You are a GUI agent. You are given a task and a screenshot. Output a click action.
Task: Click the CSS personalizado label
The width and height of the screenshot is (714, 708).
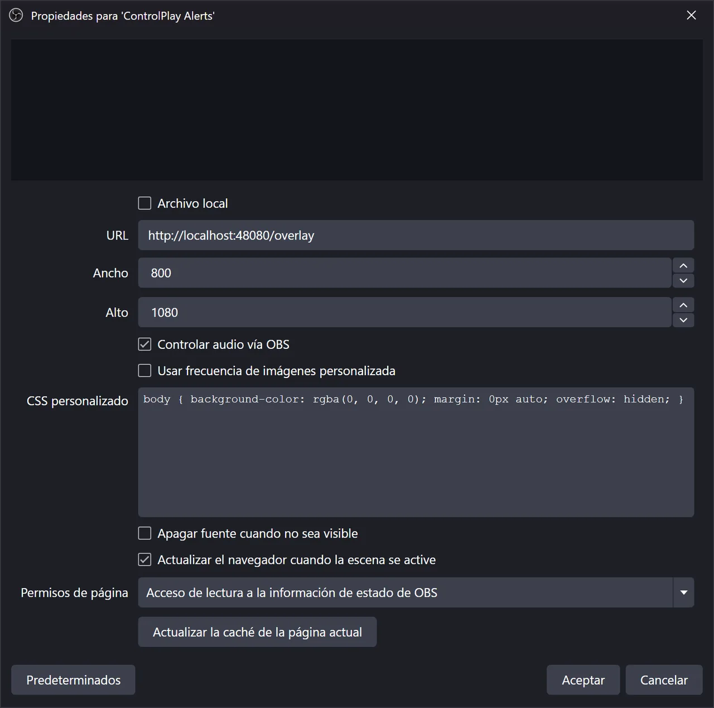coord(78,401)
